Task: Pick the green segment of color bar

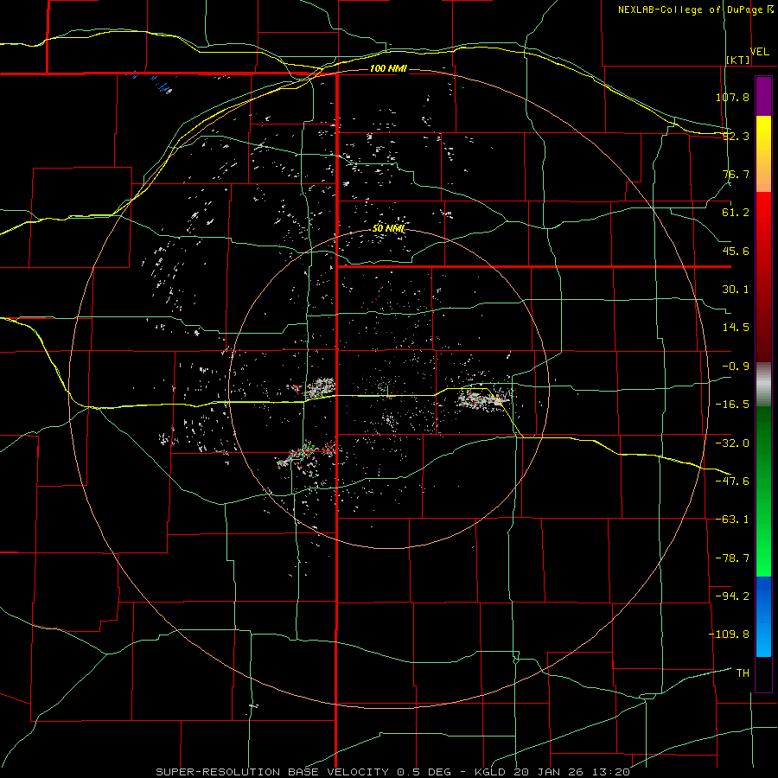Action: [763, 491]
